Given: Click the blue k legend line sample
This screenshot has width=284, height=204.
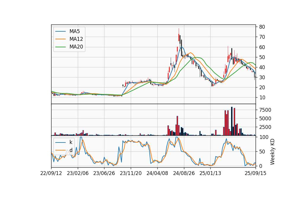Looking at the screenshot, I should coord(60,143).
